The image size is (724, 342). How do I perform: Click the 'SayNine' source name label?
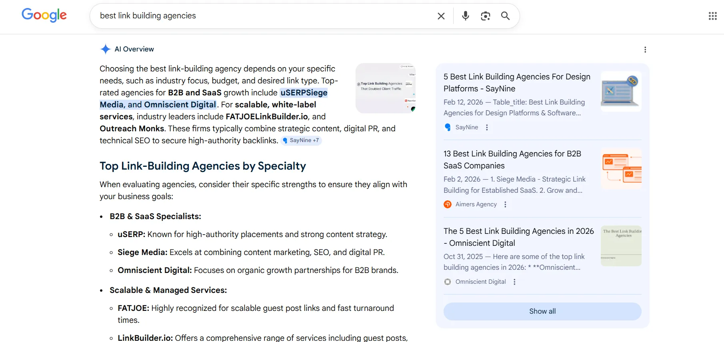(467, 127)
